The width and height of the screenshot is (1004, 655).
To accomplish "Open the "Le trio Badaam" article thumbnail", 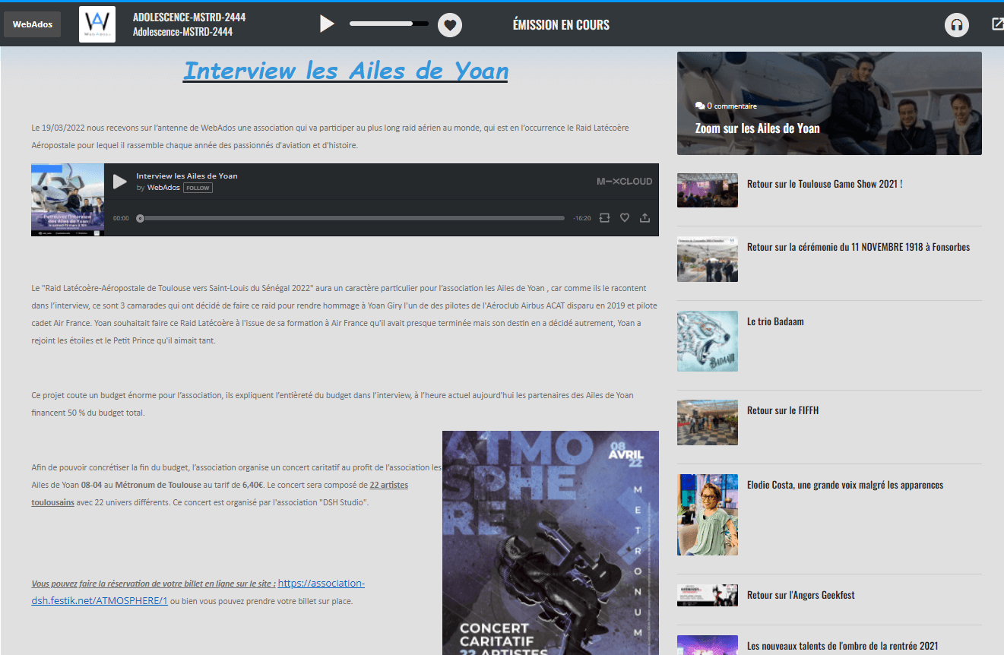I will click(707, 341).
